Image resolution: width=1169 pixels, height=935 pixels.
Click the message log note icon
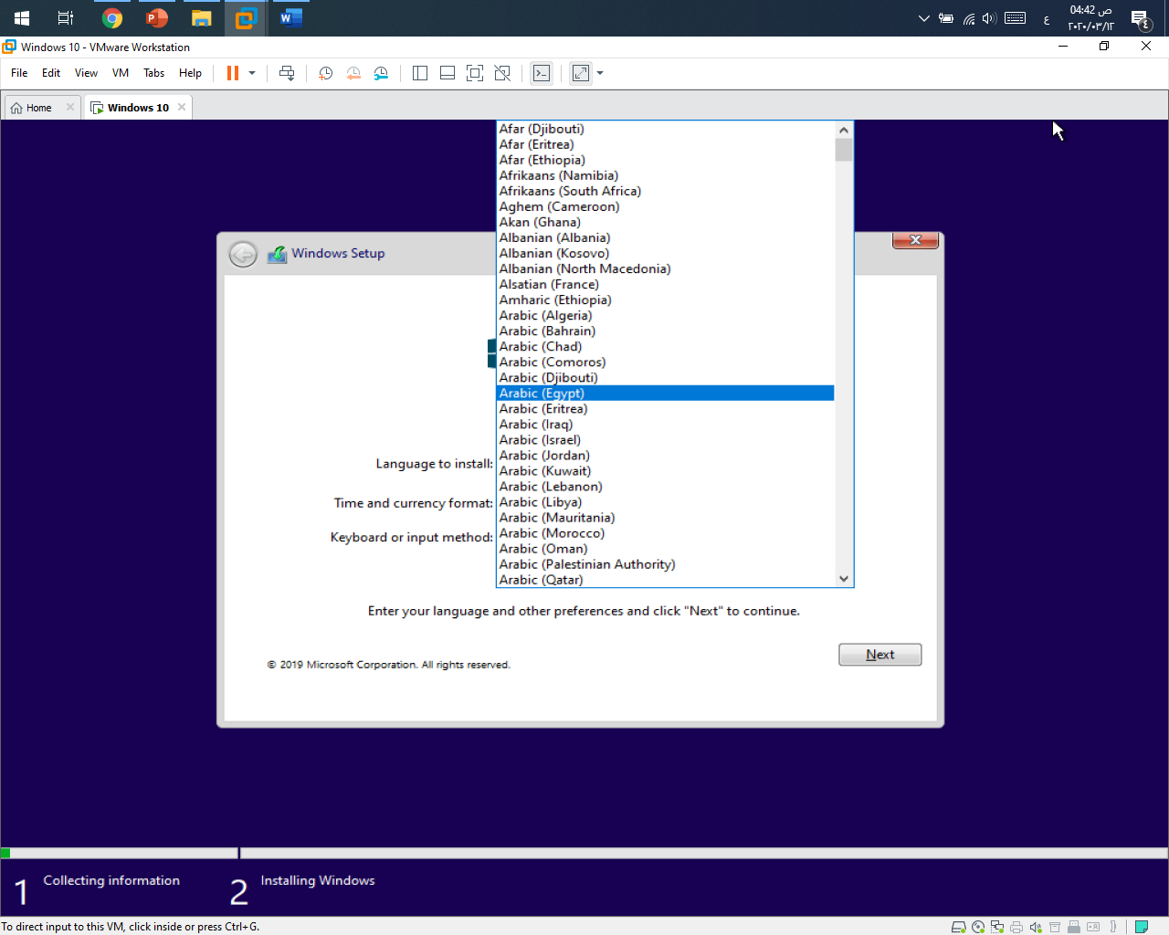click(x=1141, y=927)
